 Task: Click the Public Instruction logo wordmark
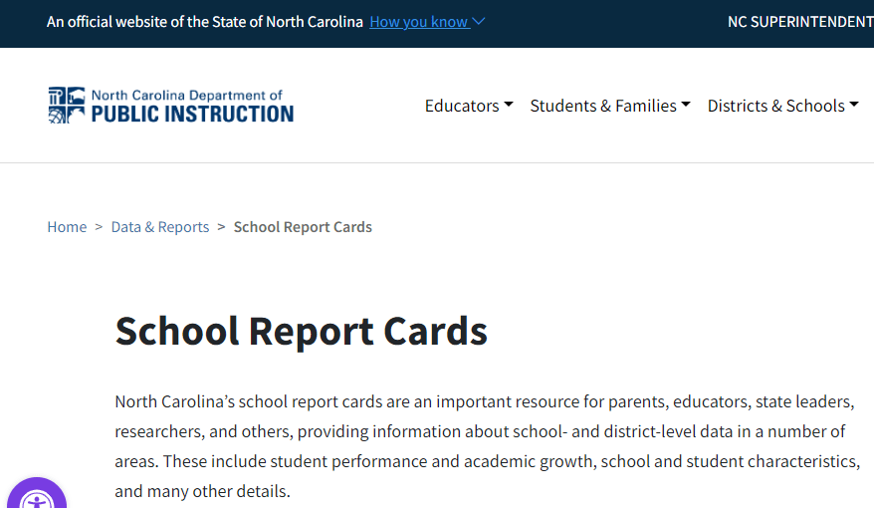192,113
